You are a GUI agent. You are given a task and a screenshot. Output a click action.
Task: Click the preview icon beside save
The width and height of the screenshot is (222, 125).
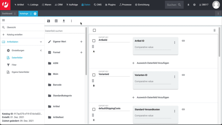[x=56, y=21]
